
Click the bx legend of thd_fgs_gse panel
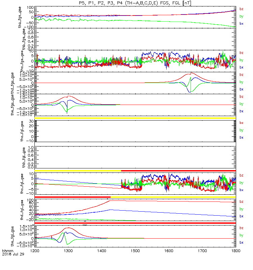[242, 89]
